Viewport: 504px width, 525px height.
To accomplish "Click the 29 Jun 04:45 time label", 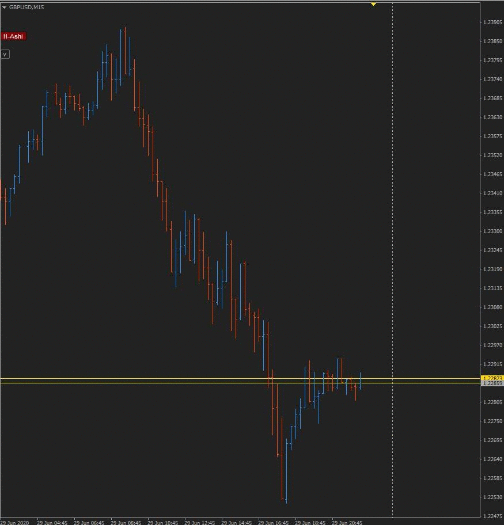I will 52,523.
